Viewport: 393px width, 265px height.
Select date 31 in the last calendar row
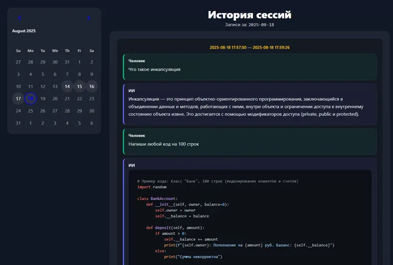point(18,123)
